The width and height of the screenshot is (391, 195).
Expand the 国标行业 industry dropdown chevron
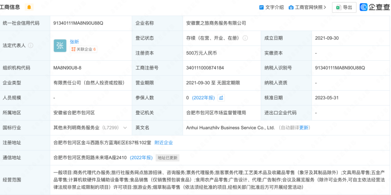pos(125,128)
